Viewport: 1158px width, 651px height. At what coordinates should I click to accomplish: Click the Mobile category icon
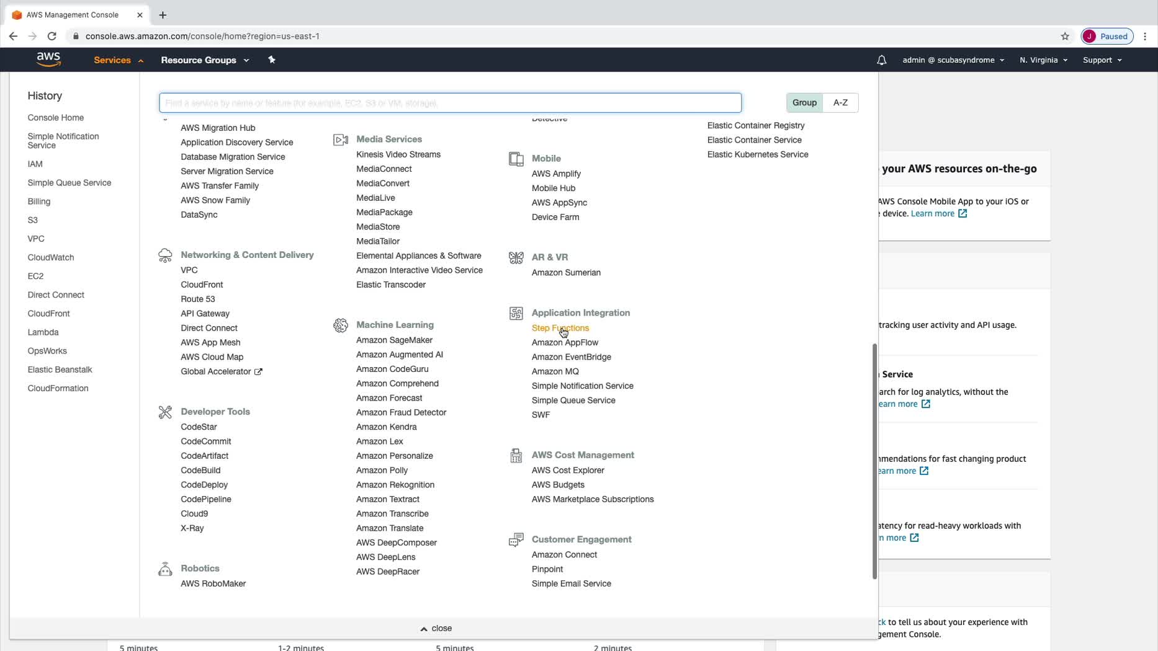[516, 159]
